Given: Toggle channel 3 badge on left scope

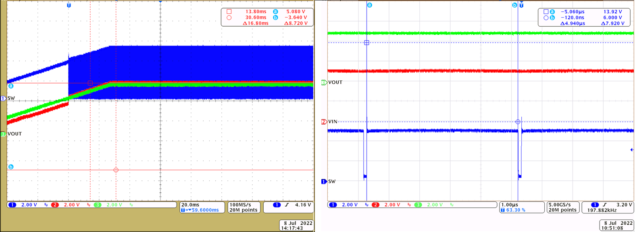Looking at the screenshot, I should pyautogui.click(x=98, y=205).
